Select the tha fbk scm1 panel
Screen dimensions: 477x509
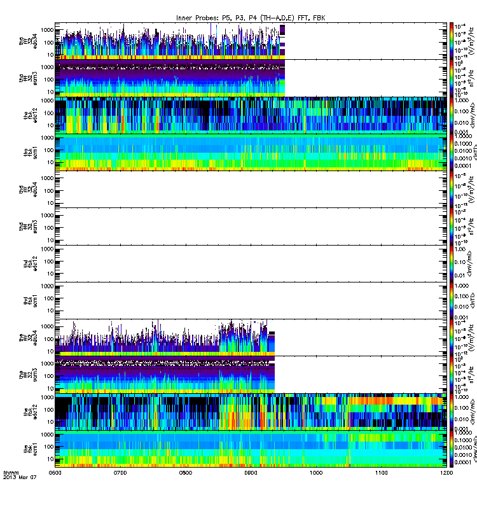coord(251,152)
